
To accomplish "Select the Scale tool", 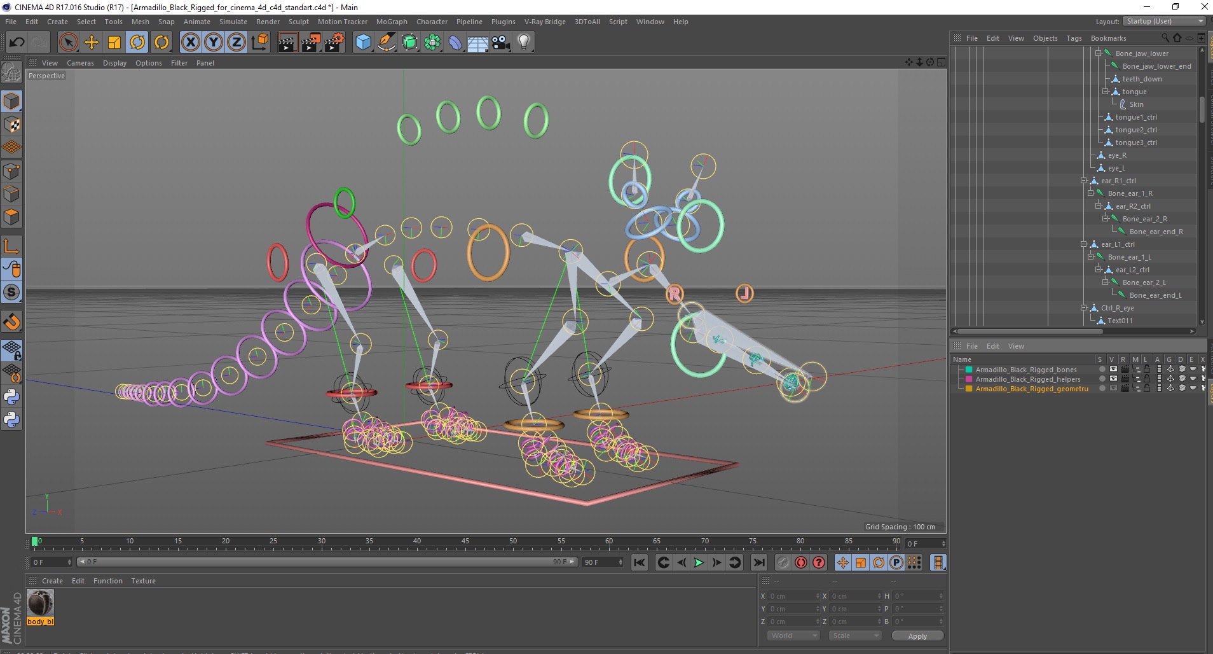I will click(x=114, y=43).
